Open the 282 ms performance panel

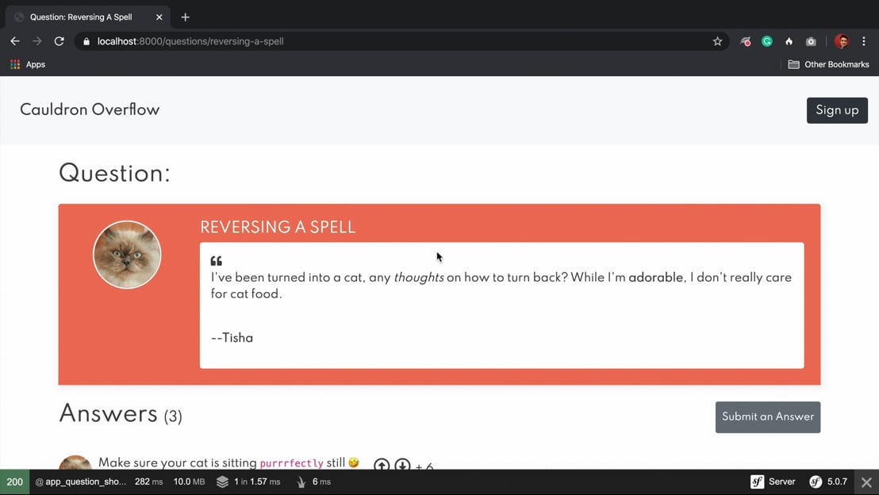point(148,482)
